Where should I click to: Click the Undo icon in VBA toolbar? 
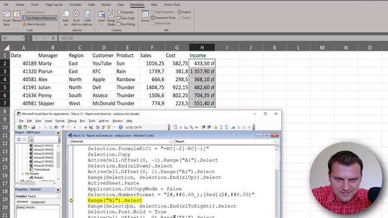click(x=62, y=127)
